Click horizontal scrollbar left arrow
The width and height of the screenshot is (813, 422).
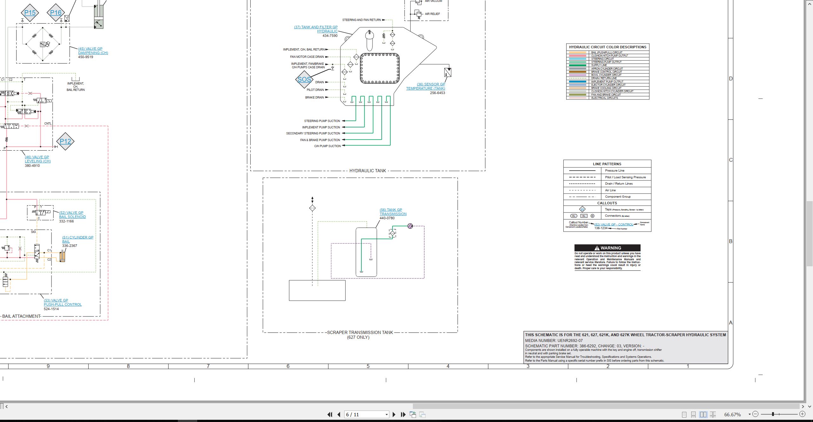pyautogui.click(x=6, y=406)
